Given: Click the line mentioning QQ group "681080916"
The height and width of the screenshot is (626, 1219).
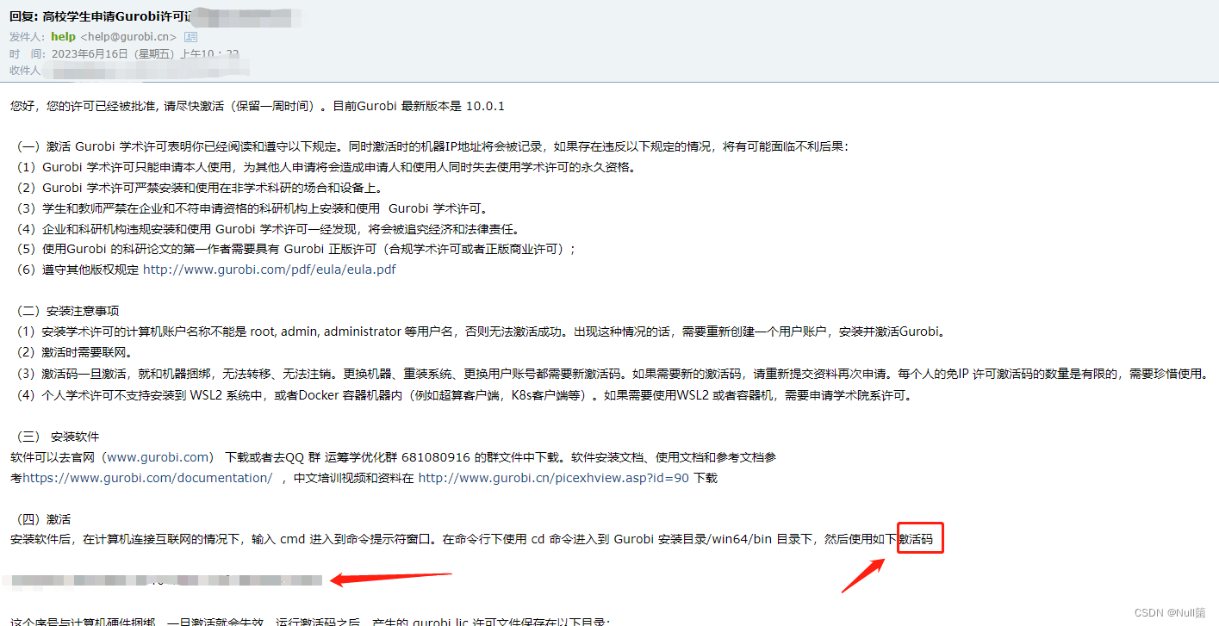Looking at the screenshot, I should (x=394, y=457).
